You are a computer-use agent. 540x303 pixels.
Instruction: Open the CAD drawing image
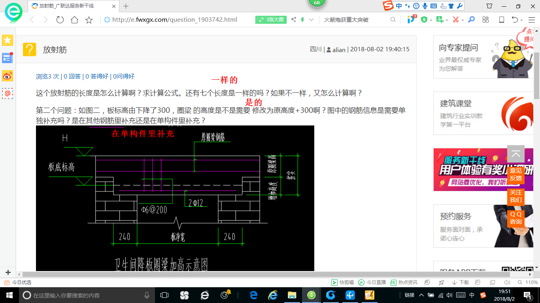pos(175,198)
